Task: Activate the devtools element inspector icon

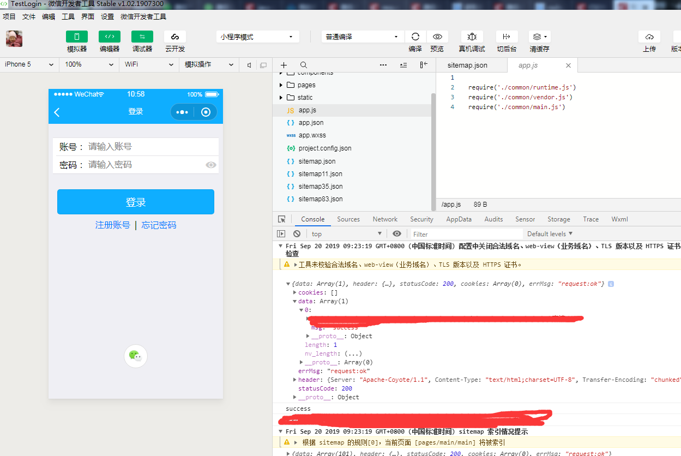Action: coord(281,219)
